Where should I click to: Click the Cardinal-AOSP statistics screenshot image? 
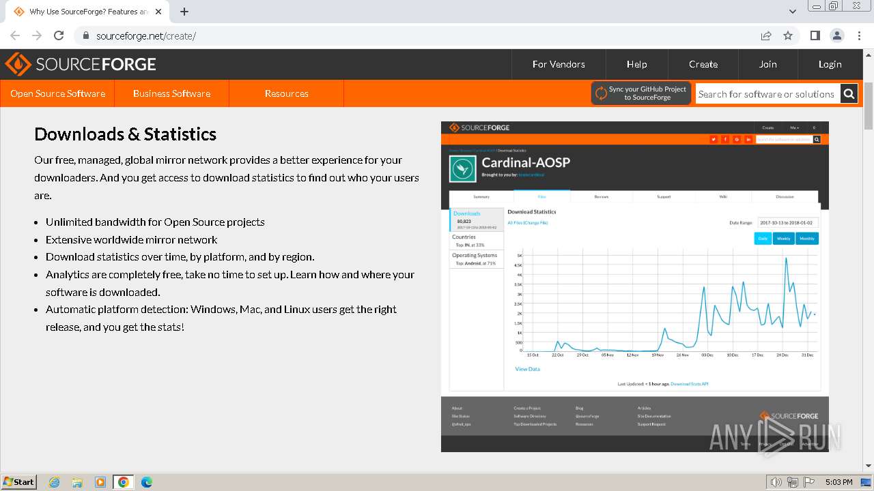[635, 286]
